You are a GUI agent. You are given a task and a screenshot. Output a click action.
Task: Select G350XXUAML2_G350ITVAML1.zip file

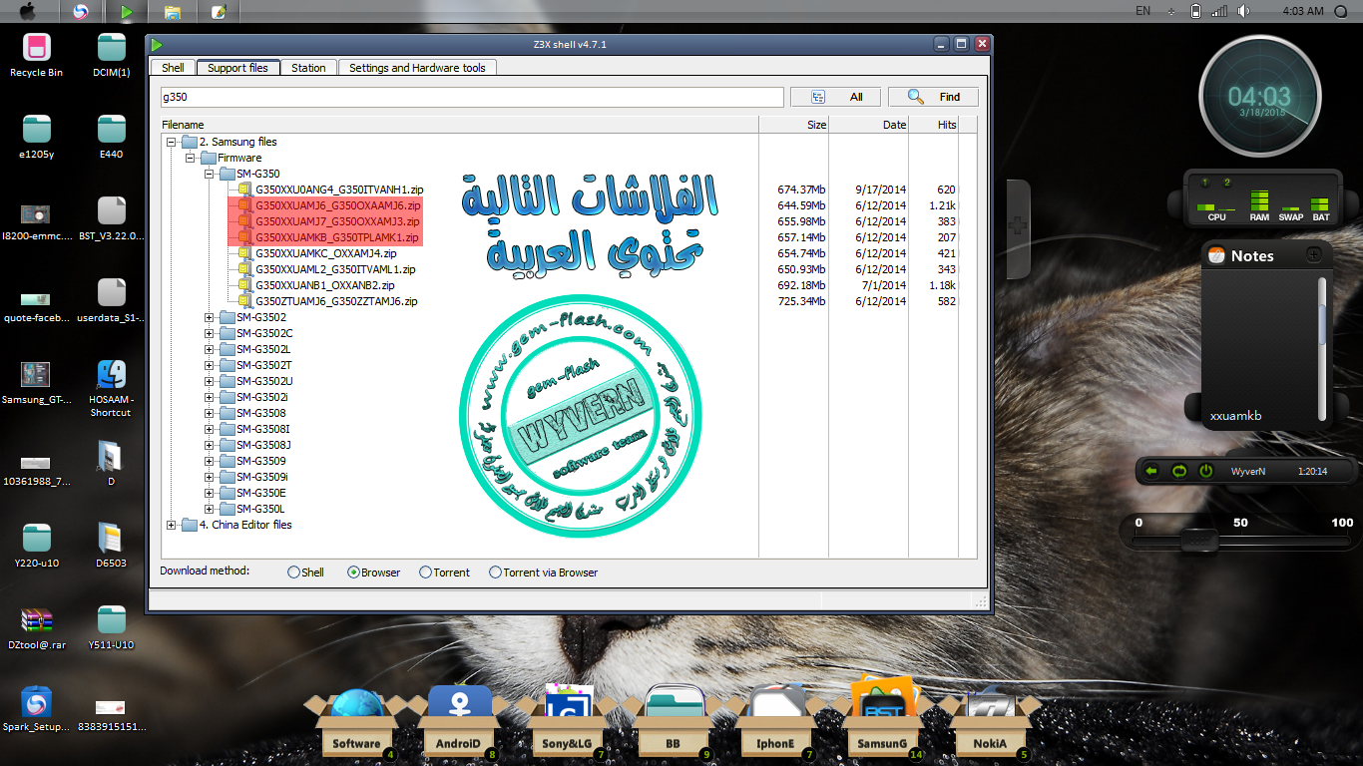click(335, 269)
